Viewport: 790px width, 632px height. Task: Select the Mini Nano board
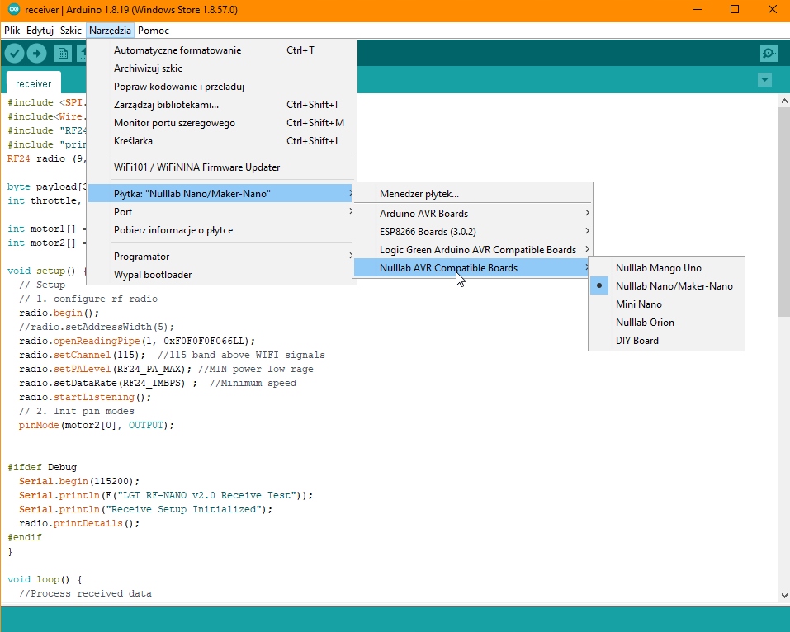638,304
